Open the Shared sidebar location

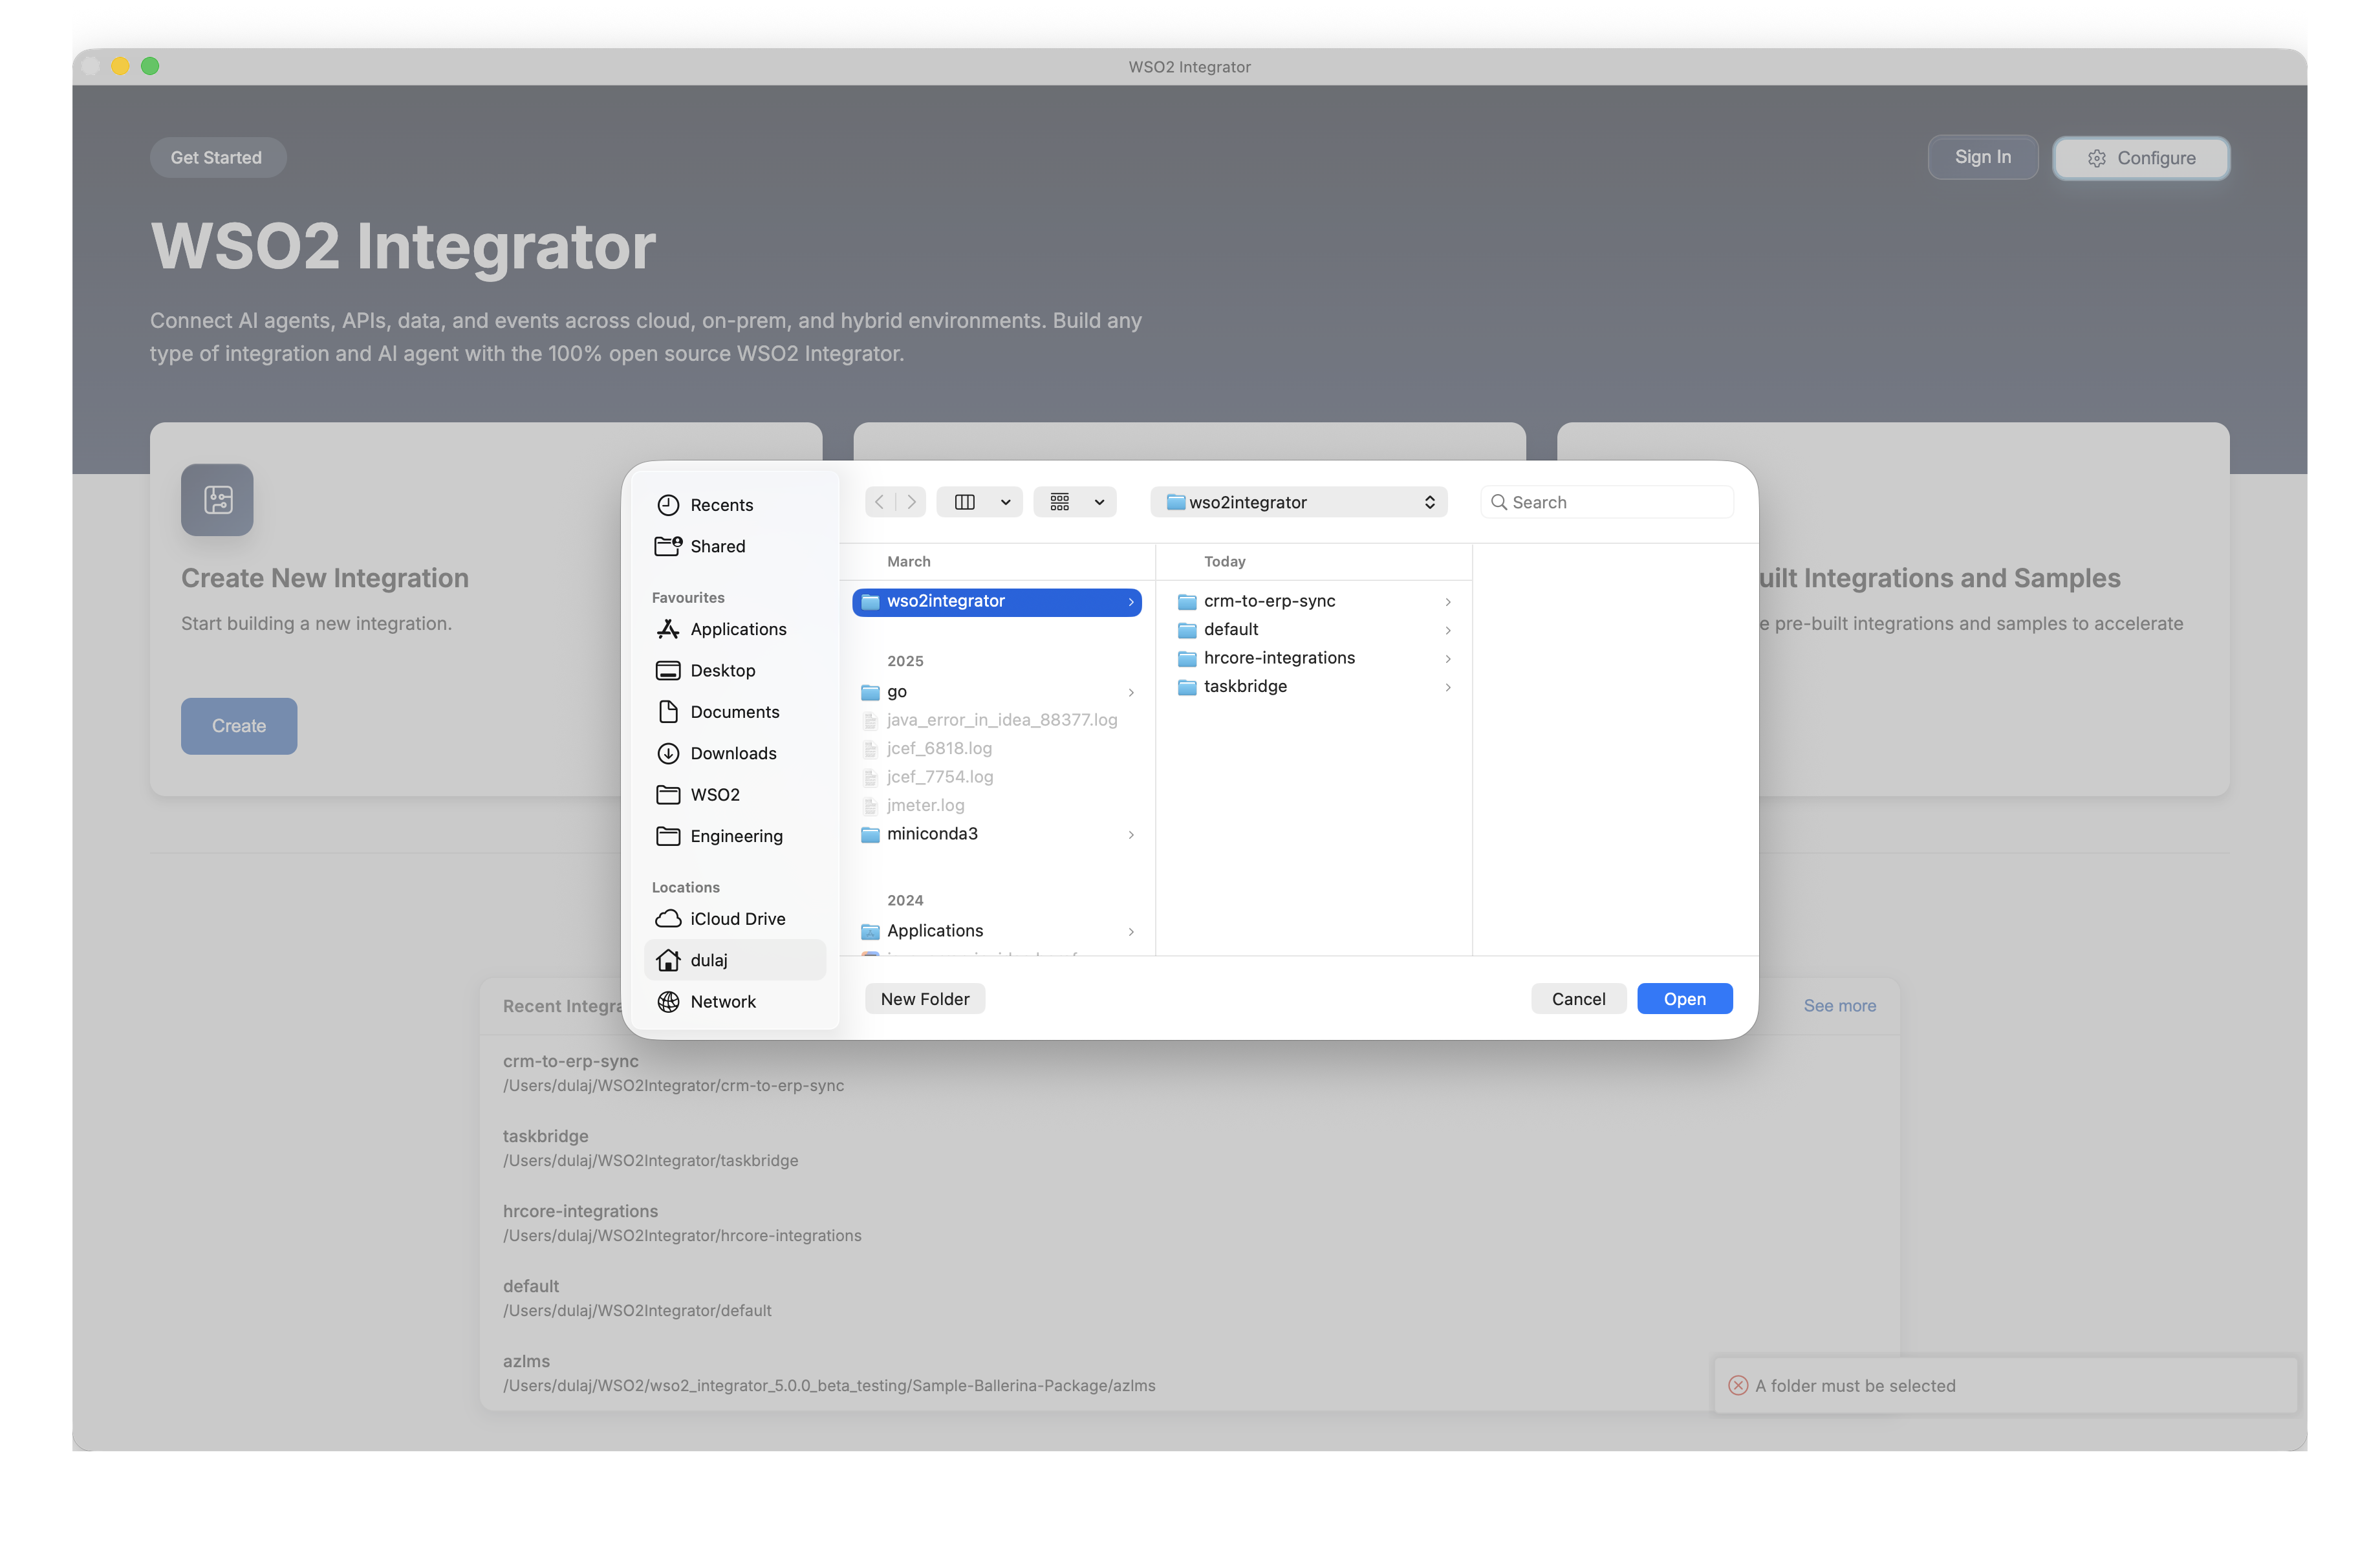click(735, 546)
